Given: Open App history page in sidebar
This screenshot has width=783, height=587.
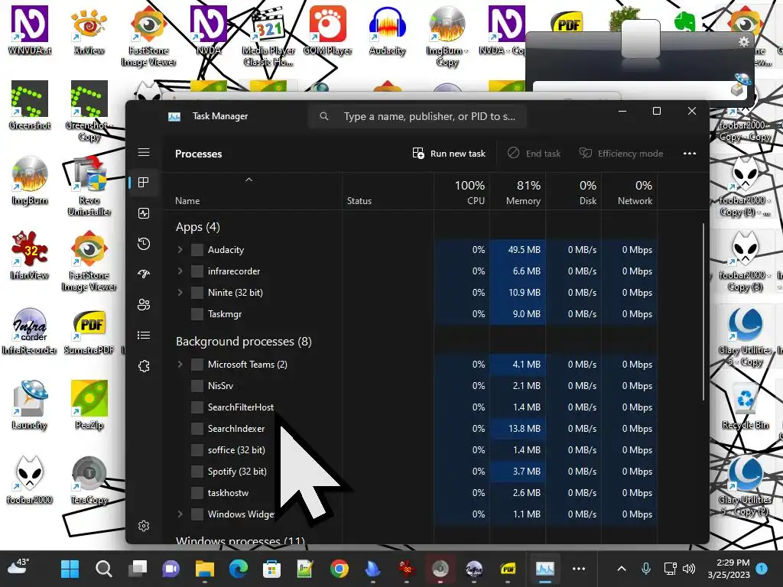Looking at the screenshot, I should [x=144, y=244].
